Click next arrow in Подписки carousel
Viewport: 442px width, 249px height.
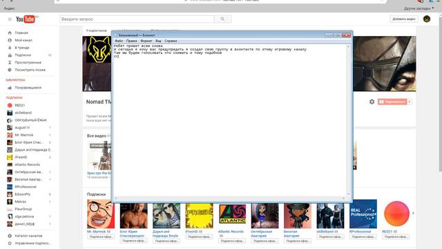click(413, 213)
